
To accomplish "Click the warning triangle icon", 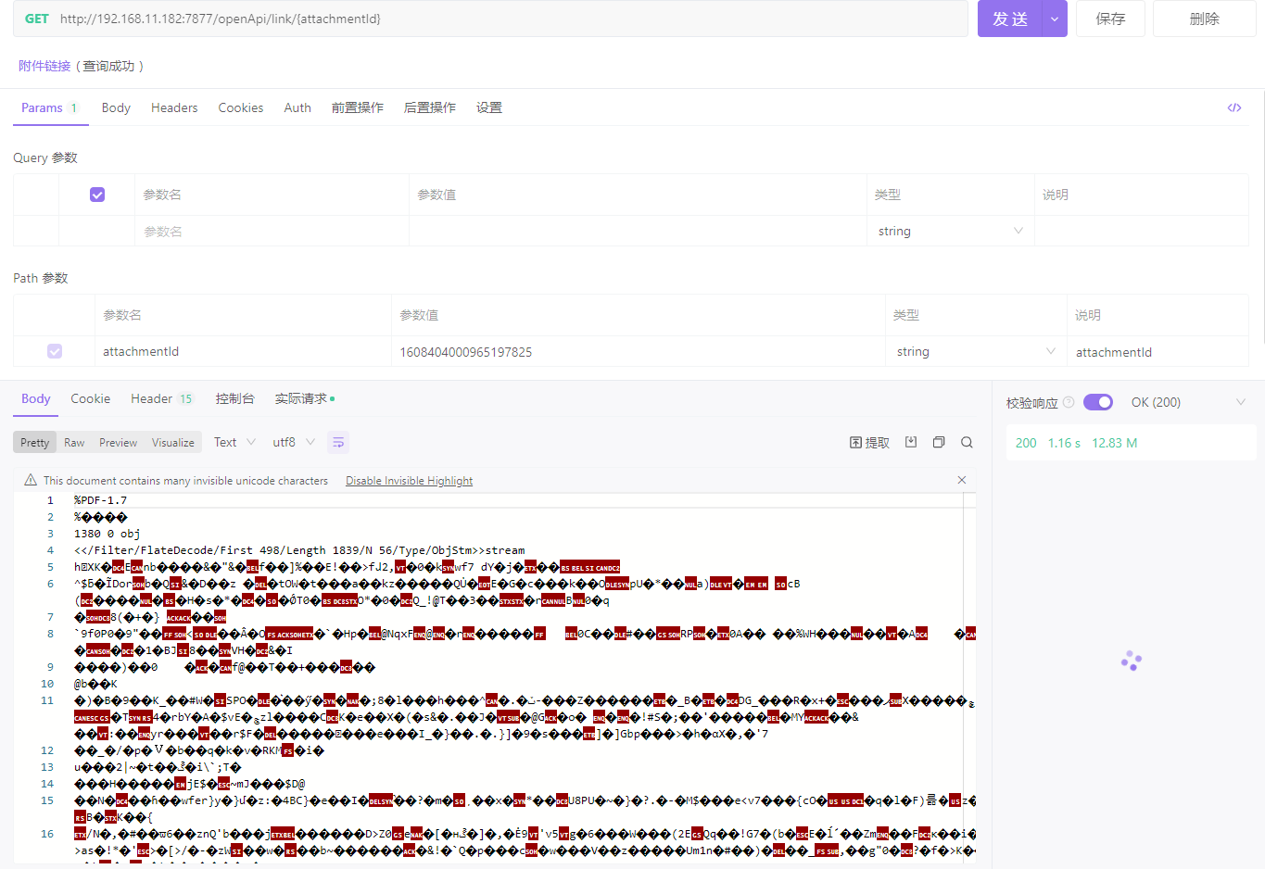I will click(x=31, y=480).
